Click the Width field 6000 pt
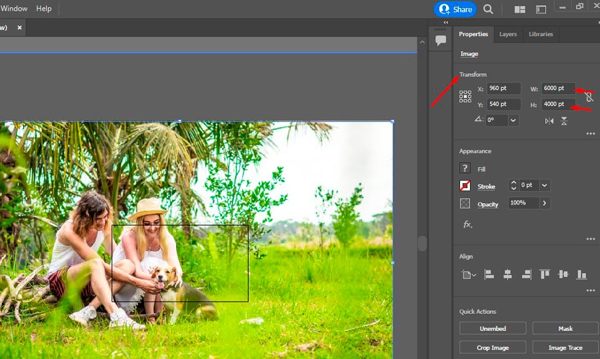 coord(558,89)
